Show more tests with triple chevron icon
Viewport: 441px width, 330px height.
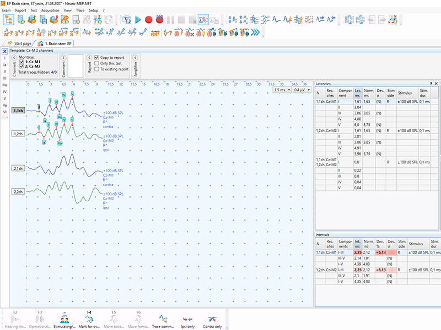point(255,32)
